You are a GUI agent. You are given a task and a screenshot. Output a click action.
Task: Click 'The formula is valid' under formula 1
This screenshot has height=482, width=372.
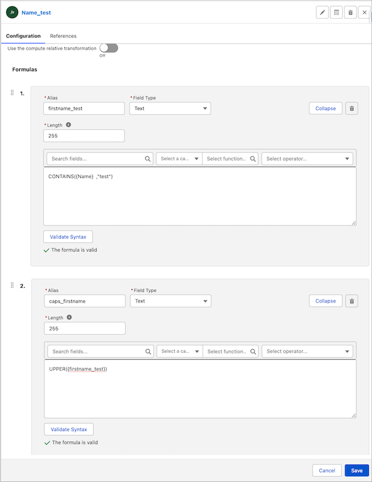tap(74, 250)
